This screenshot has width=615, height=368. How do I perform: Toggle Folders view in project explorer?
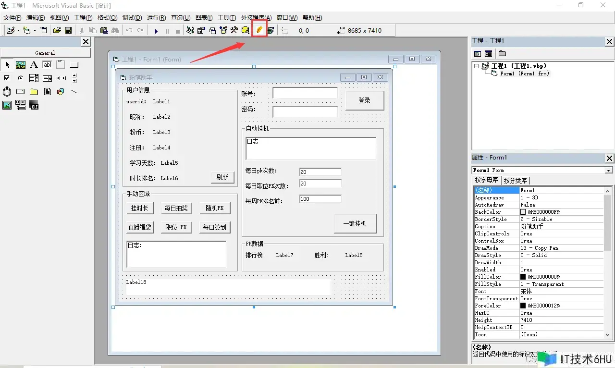[x=502, y=53]
